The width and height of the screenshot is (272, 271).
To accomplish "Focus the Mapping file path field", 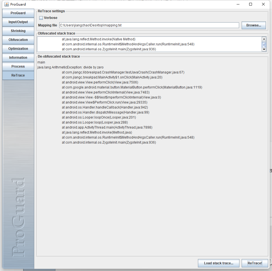I will 149,25.
